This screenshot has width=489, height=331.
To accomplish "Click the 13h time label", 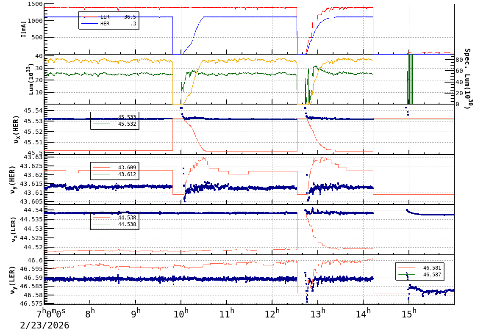I will 318,313.
